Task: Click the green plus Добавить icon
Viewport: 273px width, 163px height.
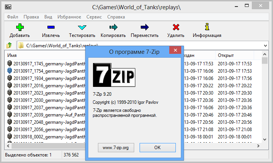Action: 20,27
